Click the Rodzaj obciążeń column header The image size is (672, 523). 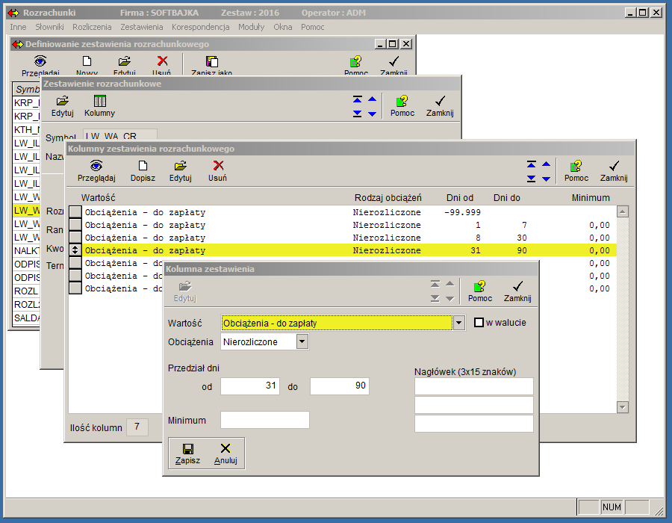(x=388, y=198)
